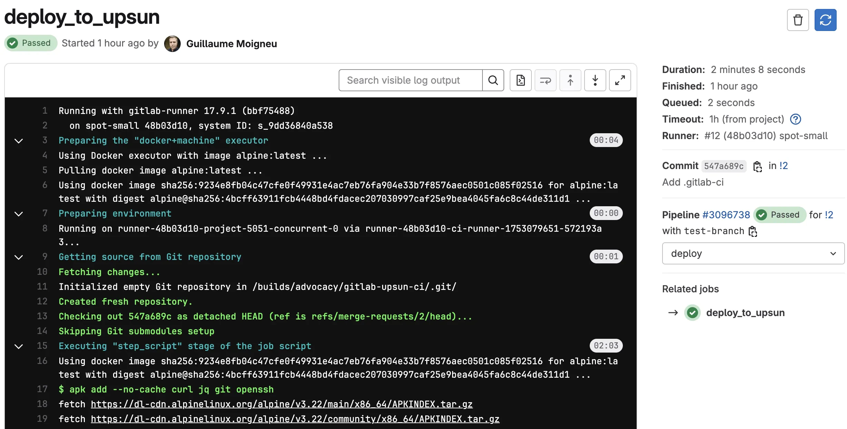The width and height of the screenshot is (847, 429).
Task: Copy branch name test-branch
Action: [753, 231]
